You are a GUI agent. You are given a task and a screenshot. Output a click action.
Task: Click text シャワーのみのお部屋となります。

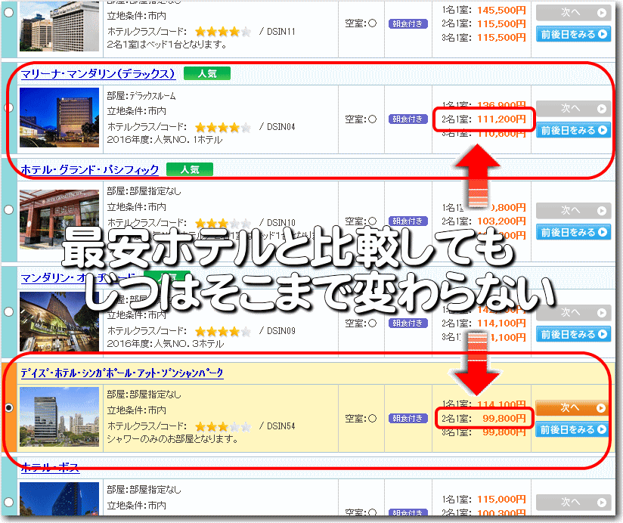click(172, 439)
